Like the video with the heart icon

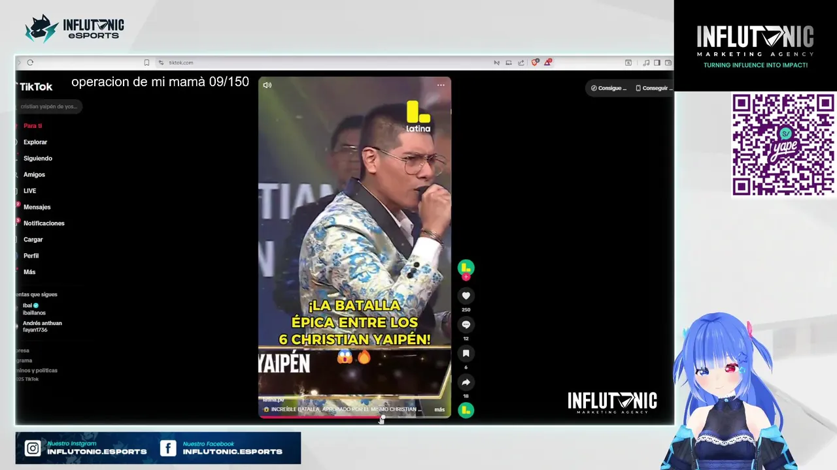(x=466, y=296)
